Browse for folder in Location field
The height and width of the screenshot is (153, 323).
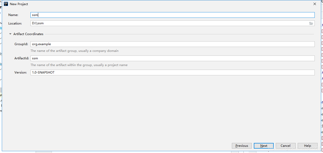[x=311, y=23]
